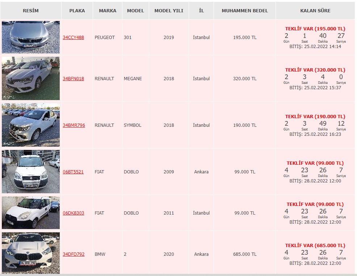Viewport: 357px width, 276px height.
Task: Click BİTİŞ: 25.02.2022 16:23 text
Action: tap(315, 134)
